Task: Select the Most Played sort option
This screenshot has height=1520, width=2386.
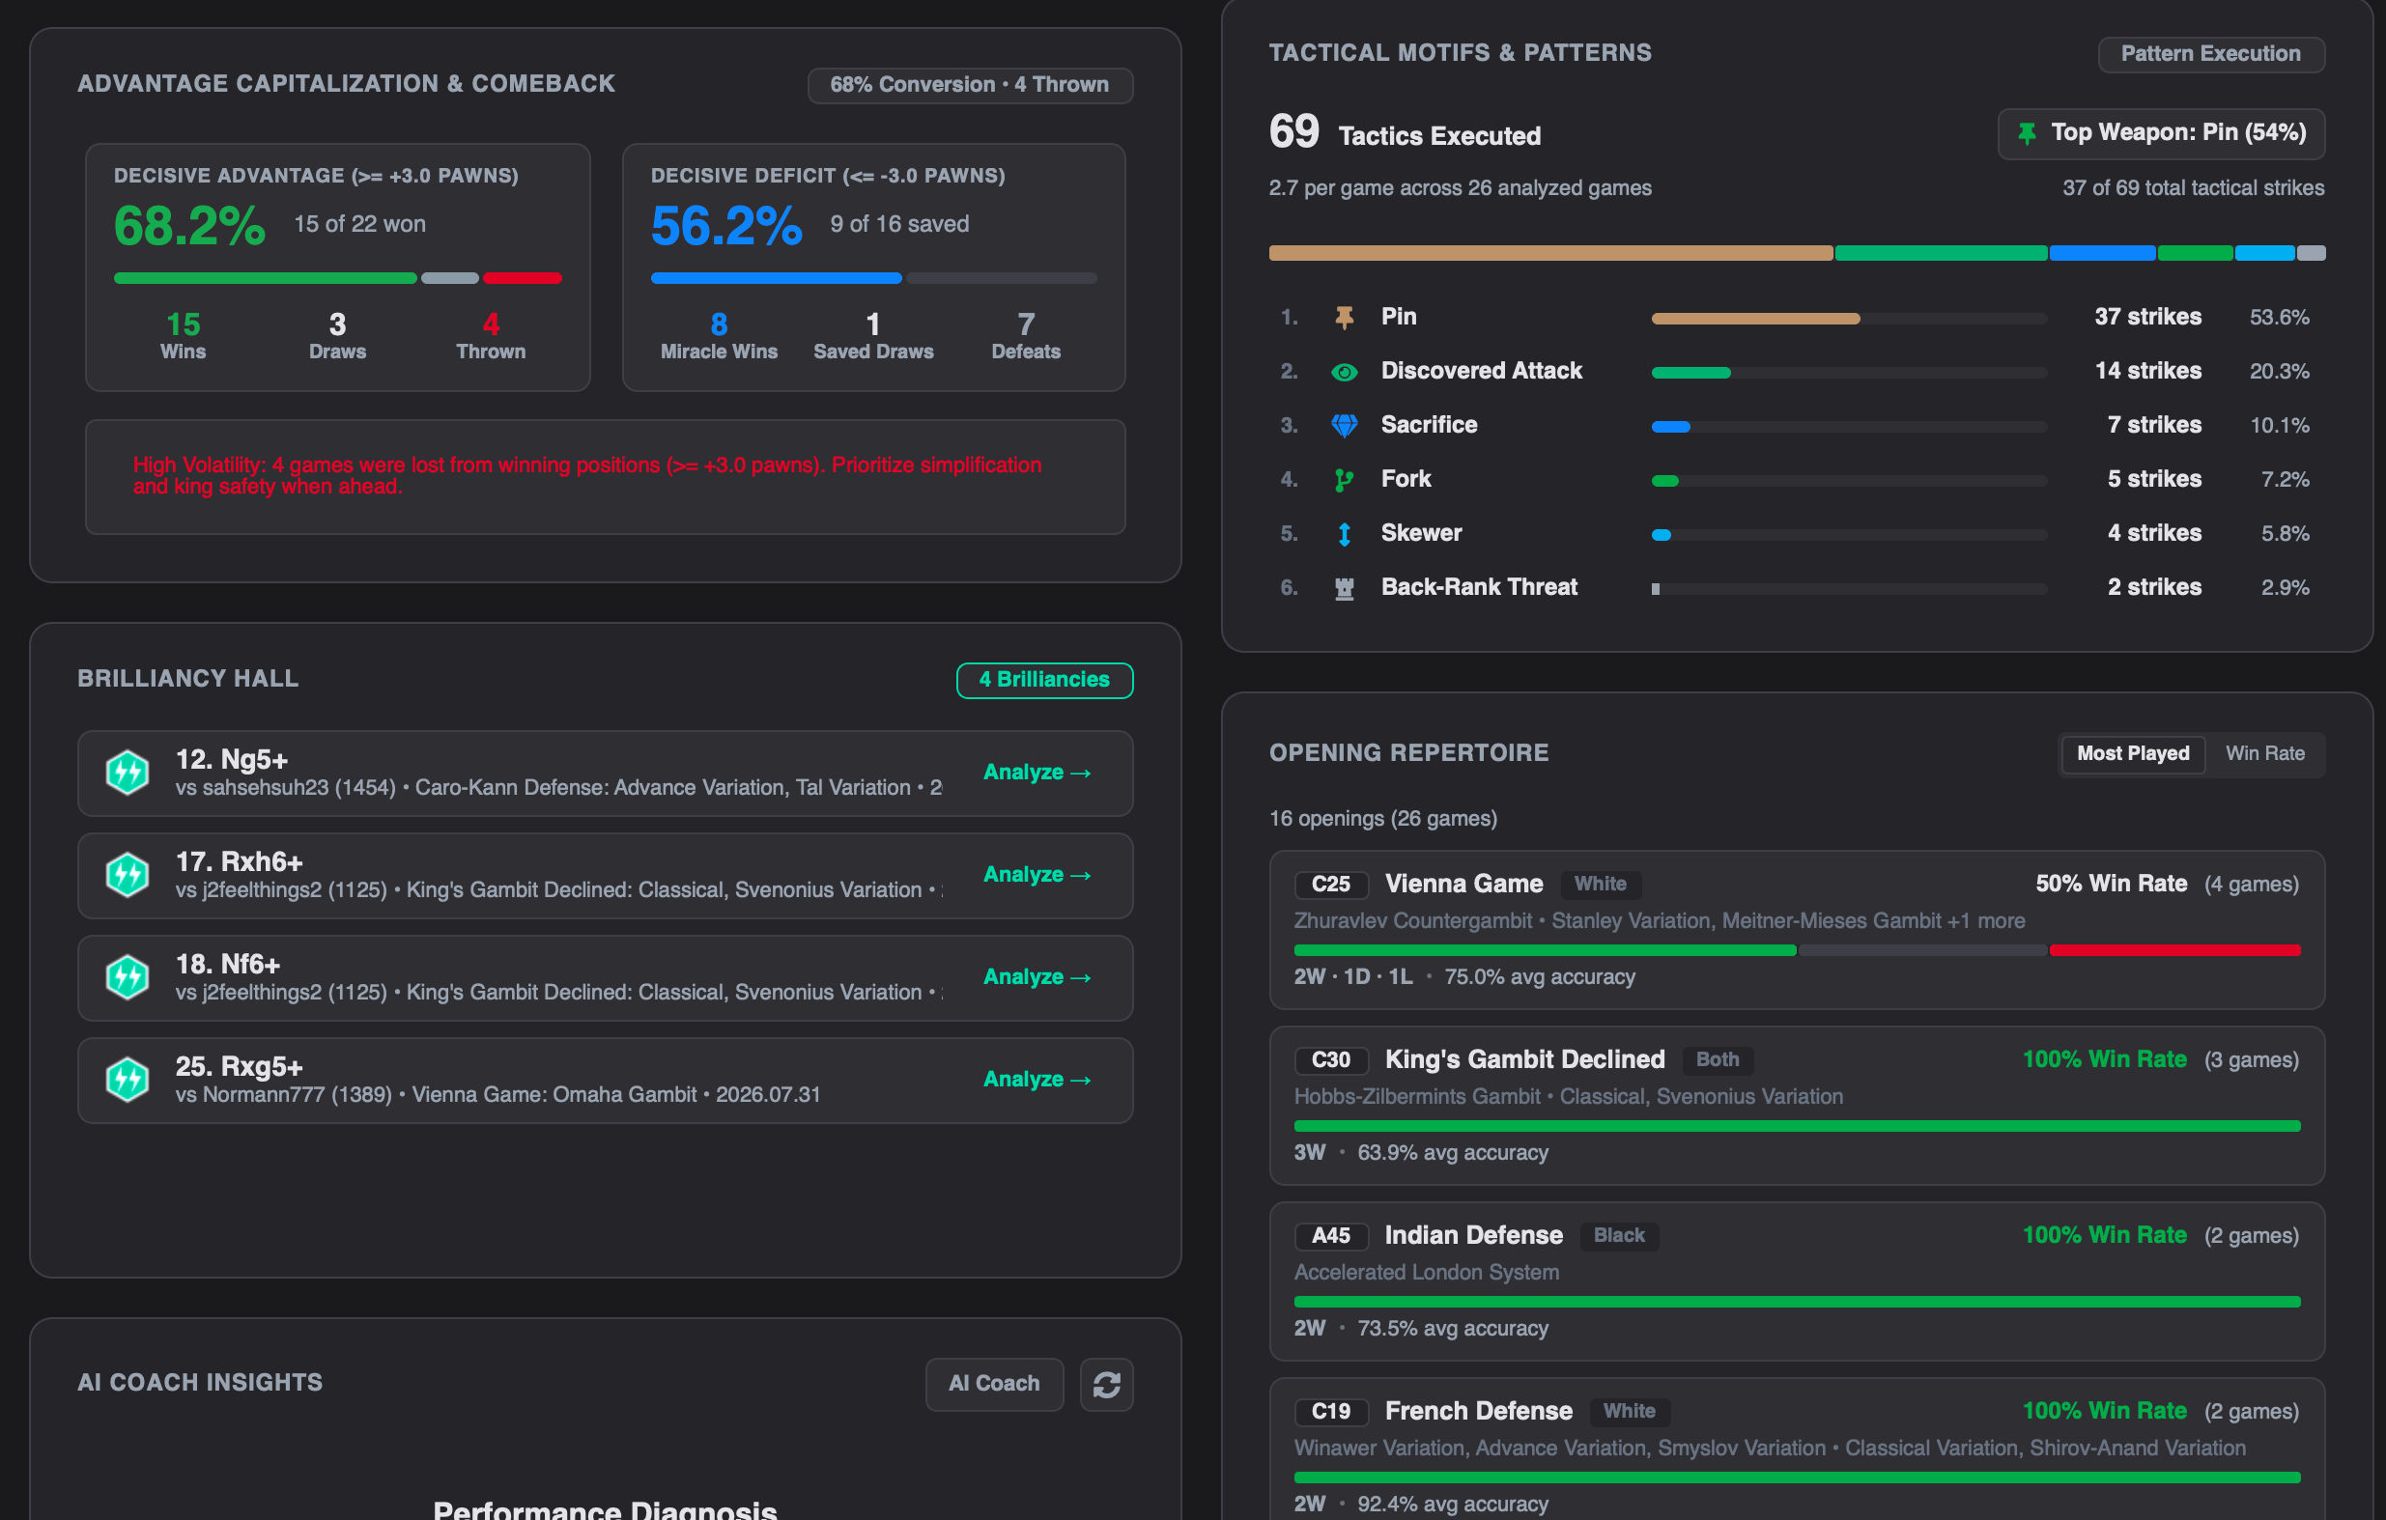Action: [2132, 754]
